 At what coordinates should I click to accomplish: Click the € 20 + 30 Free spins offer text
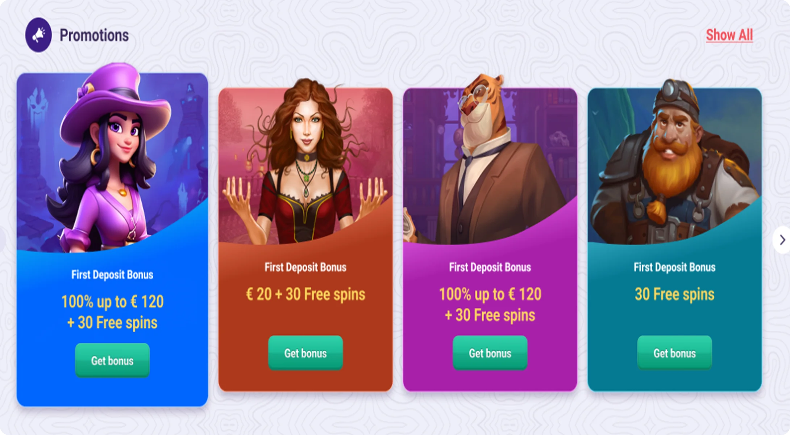(x=305, y=294)
